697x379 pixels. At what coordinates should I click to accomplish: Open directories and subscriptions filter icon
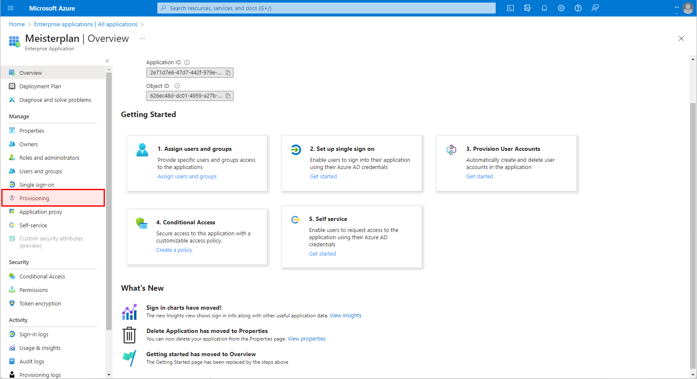point(527,8)
